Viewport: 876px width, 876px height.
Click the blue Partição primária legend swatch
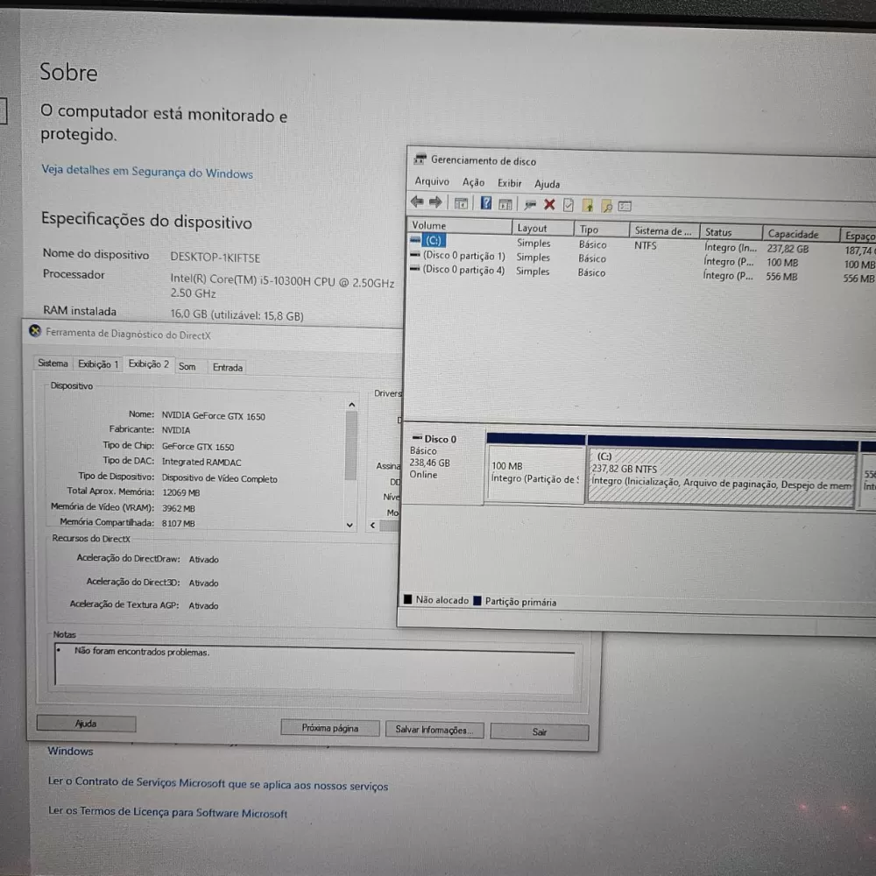click(477, 601)
